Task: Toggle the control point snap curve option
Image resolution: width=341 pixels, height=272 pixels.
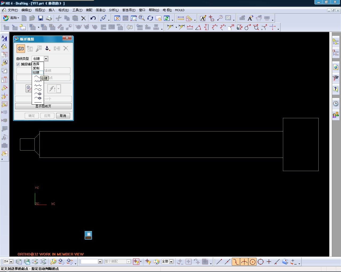Action: [x=236, y=262]
